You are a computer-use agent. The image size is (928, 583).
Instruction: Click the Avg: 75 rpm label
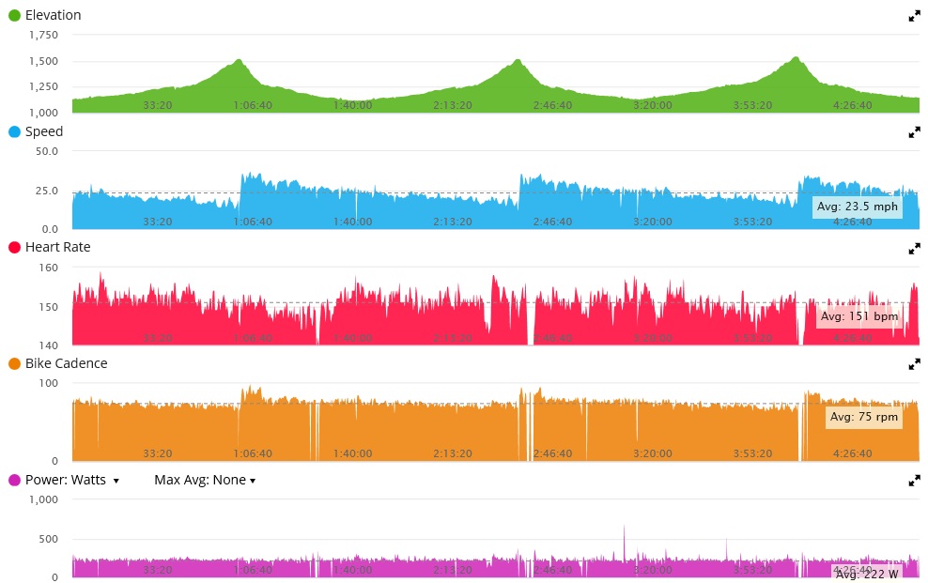click(x=863, y=417)
